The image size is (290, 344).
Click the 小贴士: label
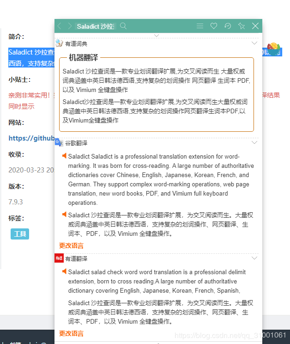tap(19, 80)
